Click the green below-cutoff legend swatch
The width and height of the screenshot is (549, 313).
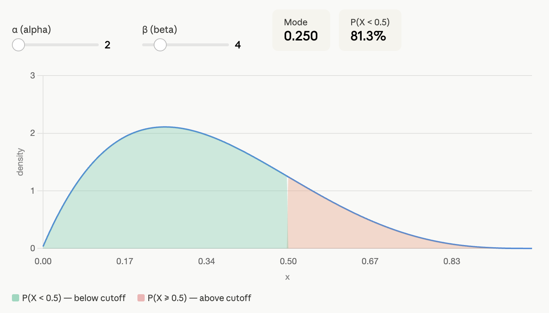point(16,298)
